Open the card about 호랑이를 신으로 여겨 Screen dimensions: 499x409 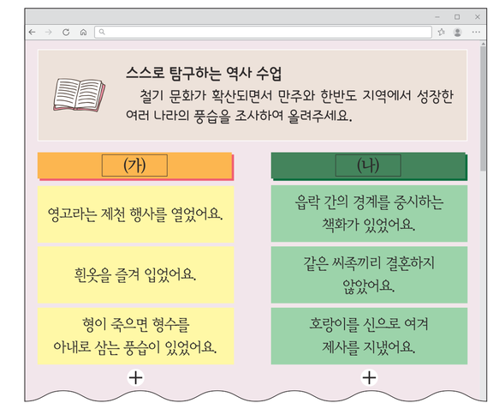pos(369,336)
